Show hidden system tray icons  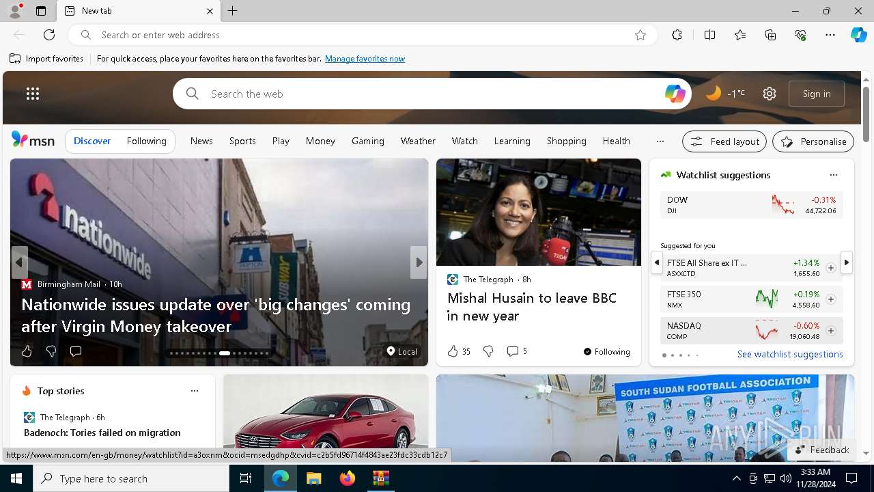pos(736,478)
